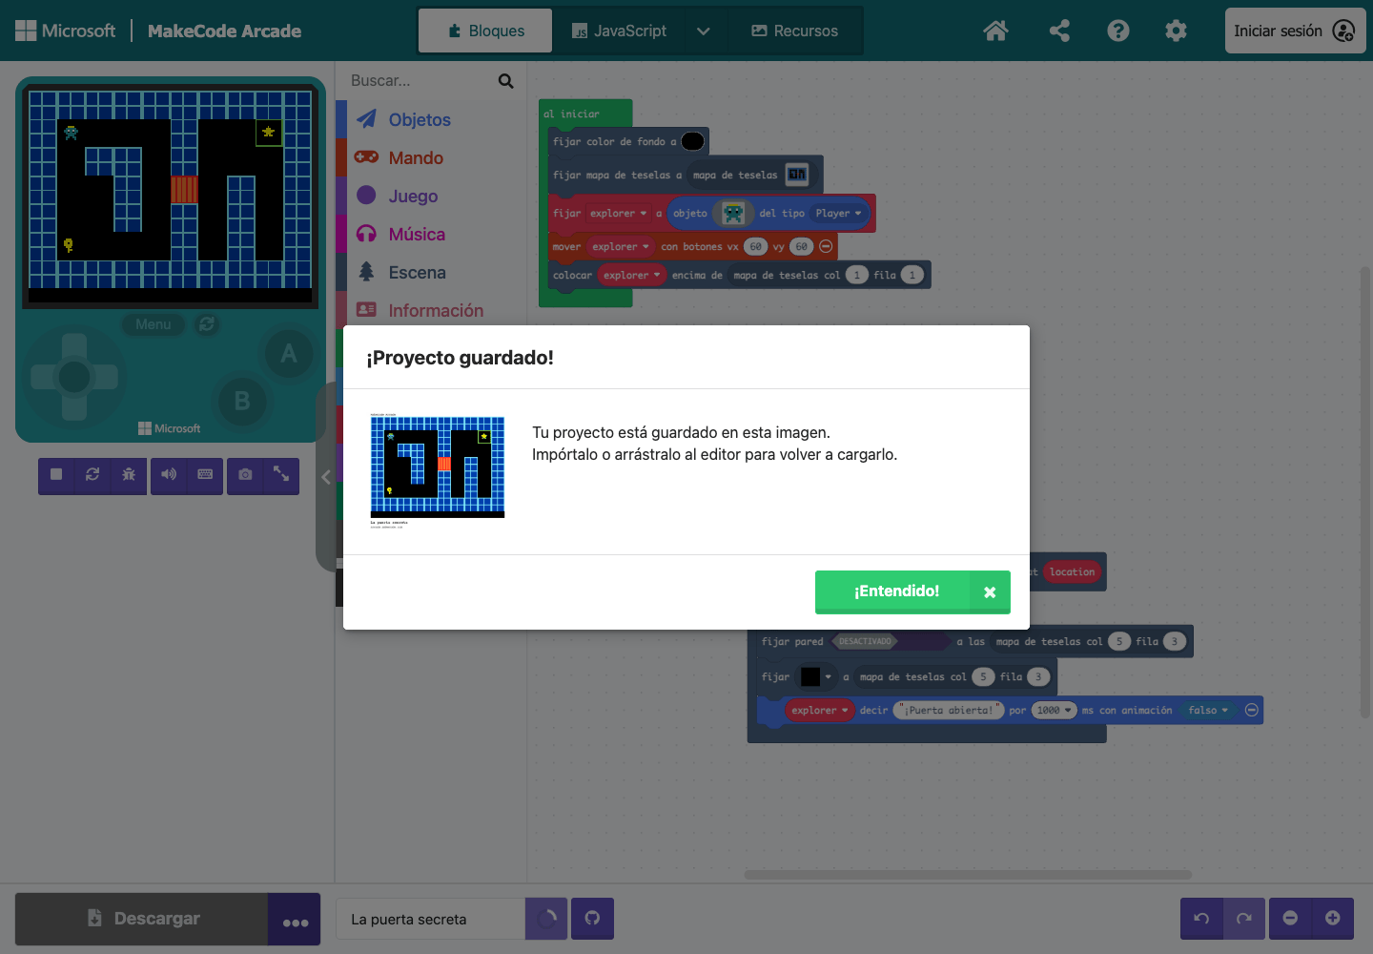This screenshot has height=954, width=1373.
Task: Open the GitHub repository button
Action: [x=592, y=919]
